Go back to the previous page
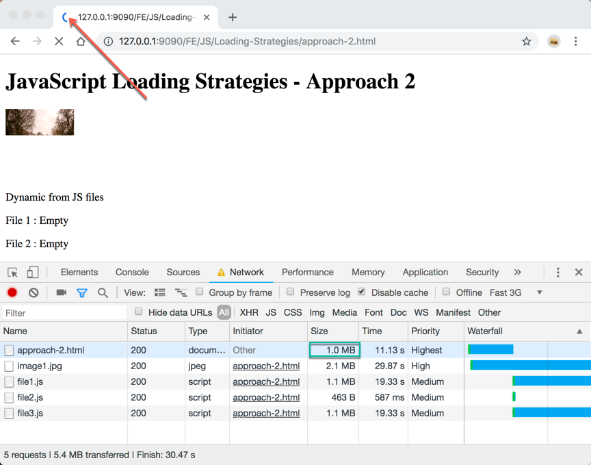This screenshot has width=591, height=465. (x=15, y=41)
